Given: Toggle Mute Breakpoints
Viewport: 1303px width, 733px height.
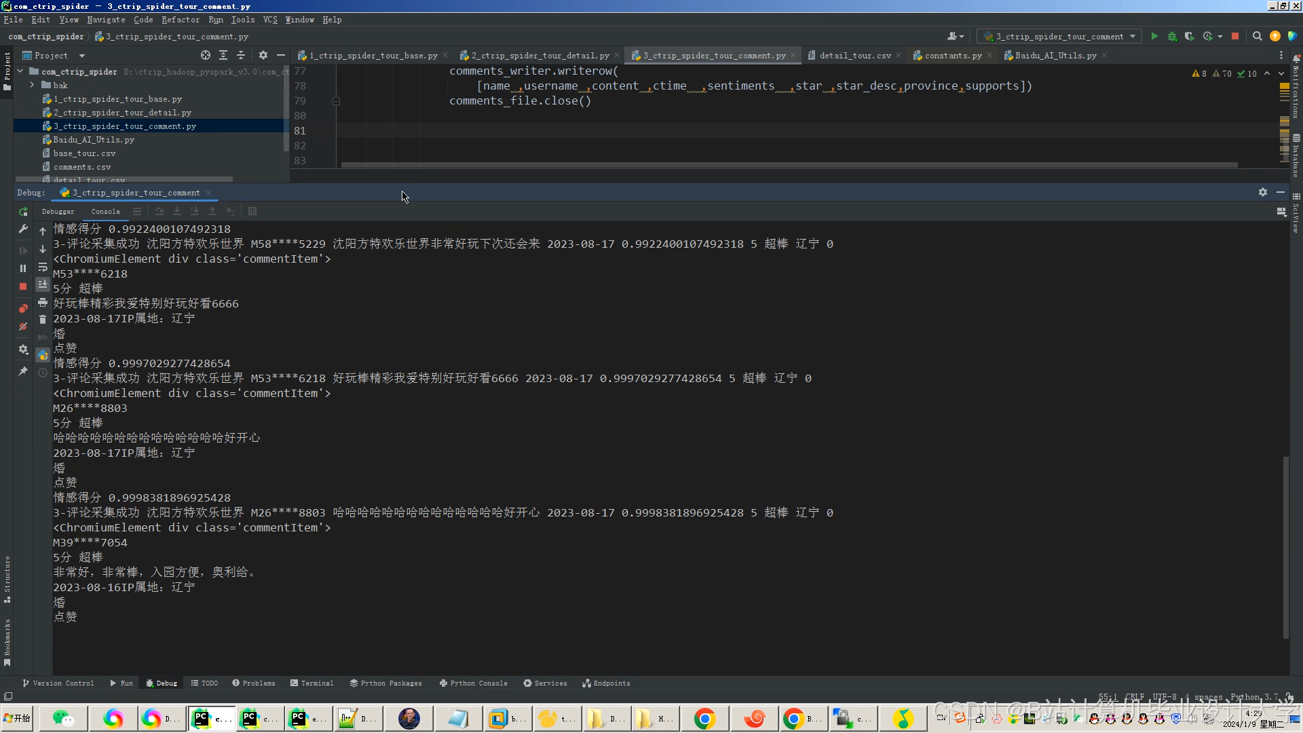Looking at the screenshot, I should [x=23, y=327].
